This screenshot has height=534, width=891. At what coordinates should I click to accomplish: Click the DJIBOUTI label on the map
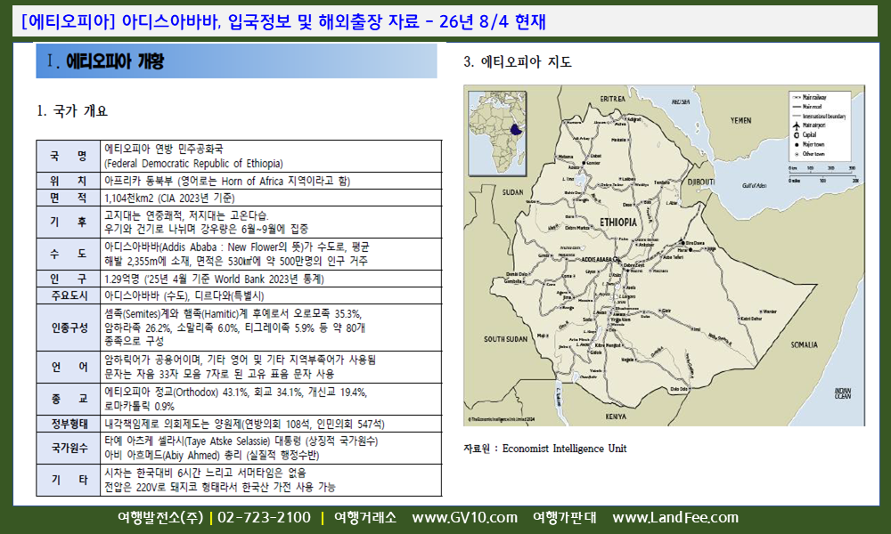pos(701,182)
